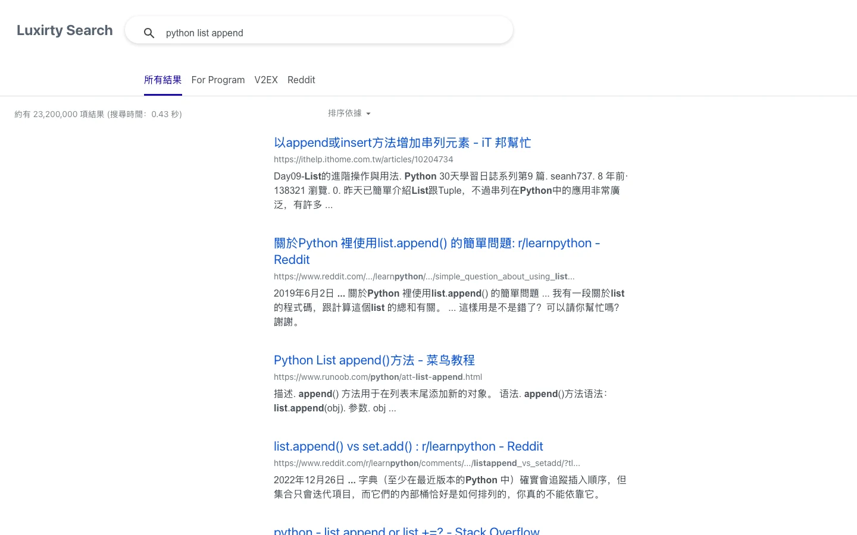Image resolution: width=857 pixels, height=535 pixels.
Task: Switch to the Reddit tab
Action: click(x=301, y=80)
